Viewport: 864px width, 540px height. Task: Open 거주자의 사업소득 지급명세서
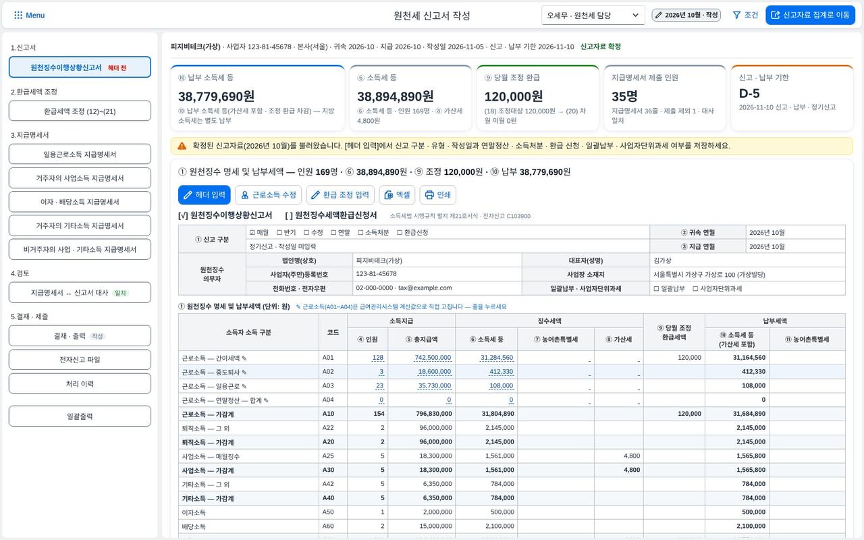[80, 178]
